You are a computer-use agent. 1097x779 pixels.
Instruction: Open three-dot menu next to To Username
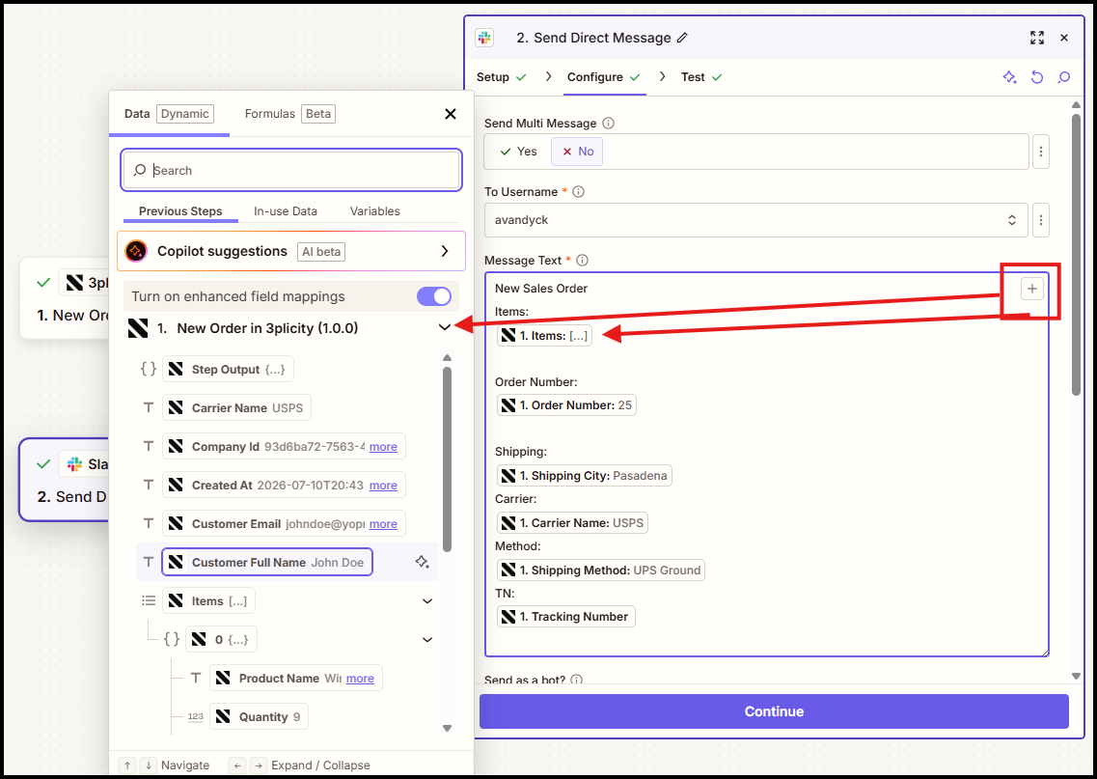1040,220
